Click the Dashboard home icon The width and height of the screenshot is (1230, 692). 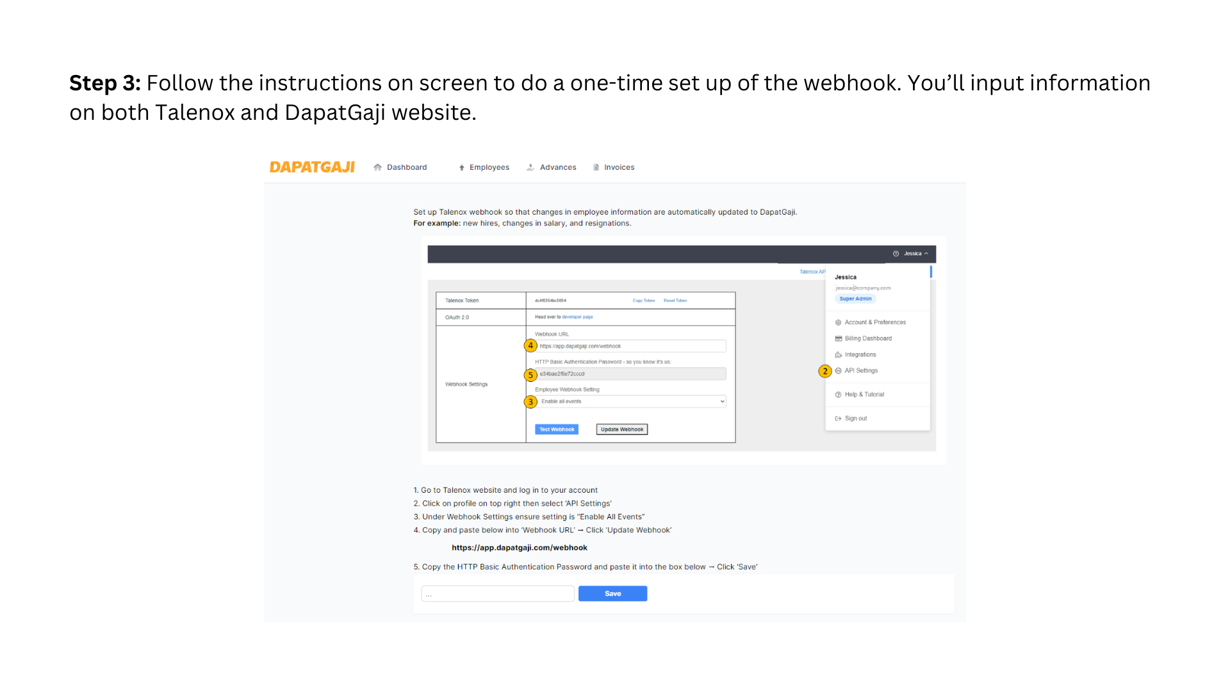378,167
